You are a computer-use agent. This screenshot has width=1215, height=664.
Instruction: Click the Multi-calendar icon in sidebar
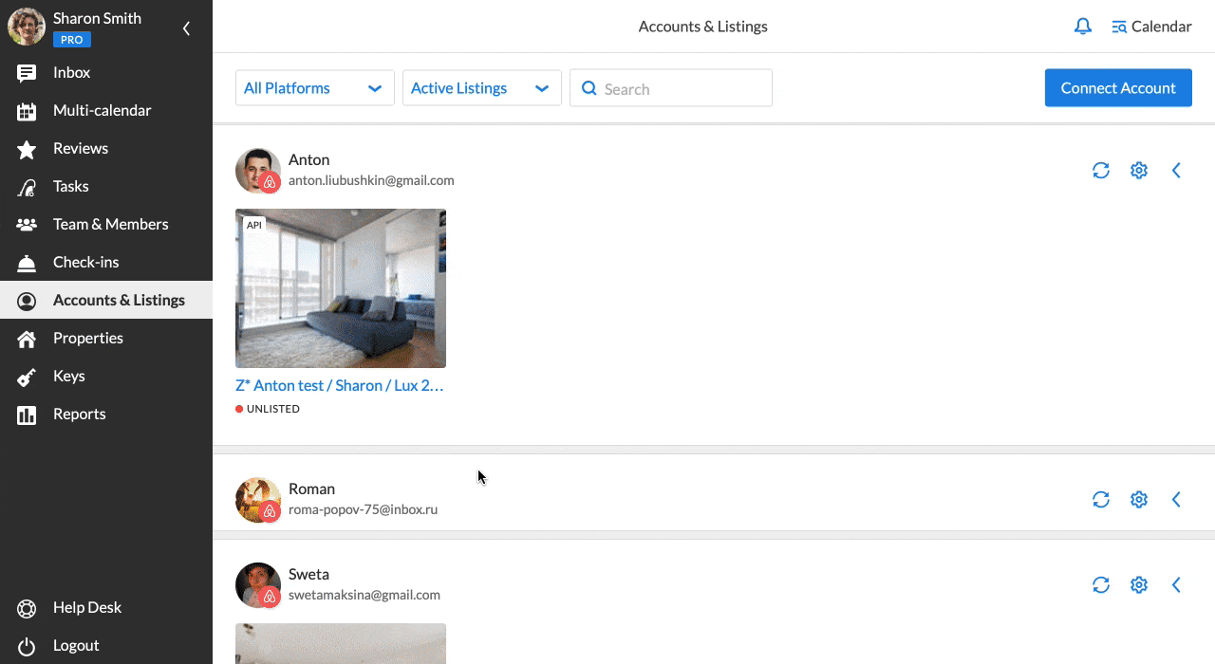point(27,111)
